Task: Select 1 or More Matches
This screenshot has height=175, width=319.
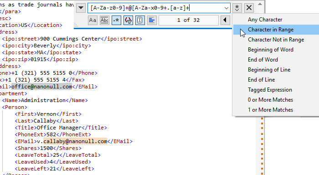Action: point(276,110)
